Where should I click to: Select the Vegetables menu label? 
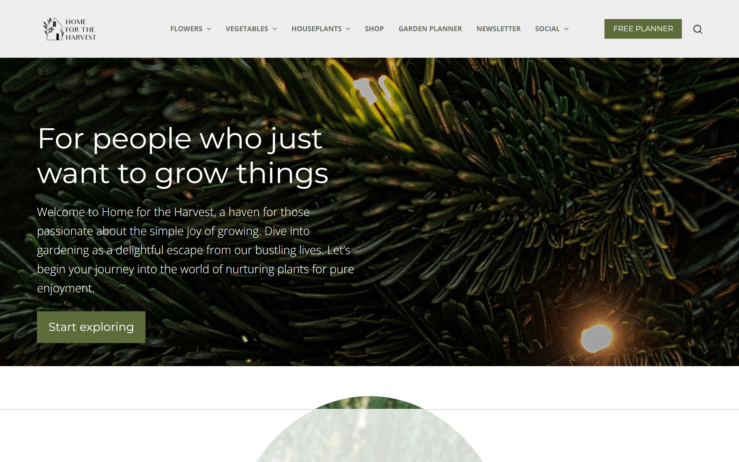click(x=247, y=29)
